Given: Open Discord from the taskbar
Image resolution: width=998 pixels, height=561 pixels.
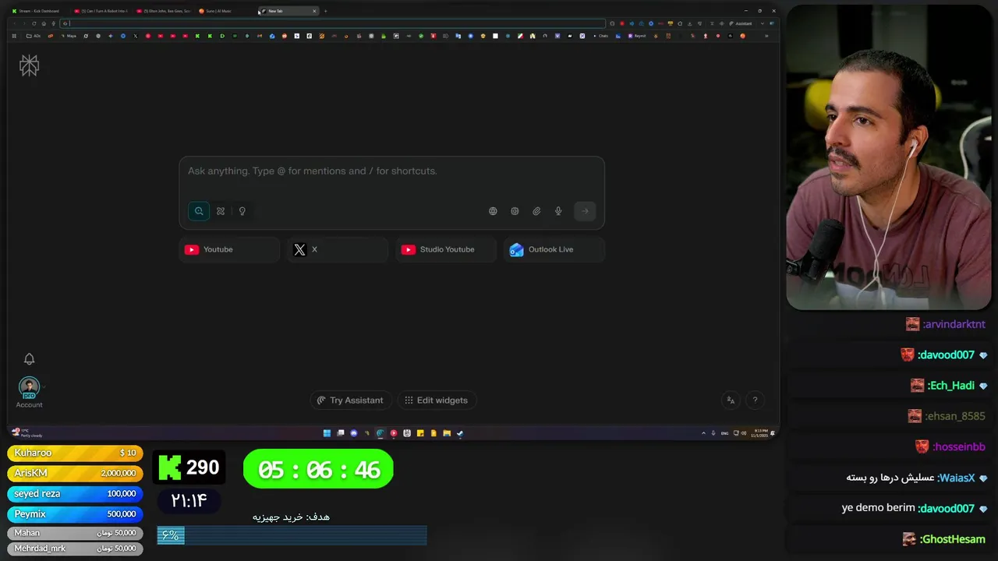Looking at the screenshot, I should point(353,433).
